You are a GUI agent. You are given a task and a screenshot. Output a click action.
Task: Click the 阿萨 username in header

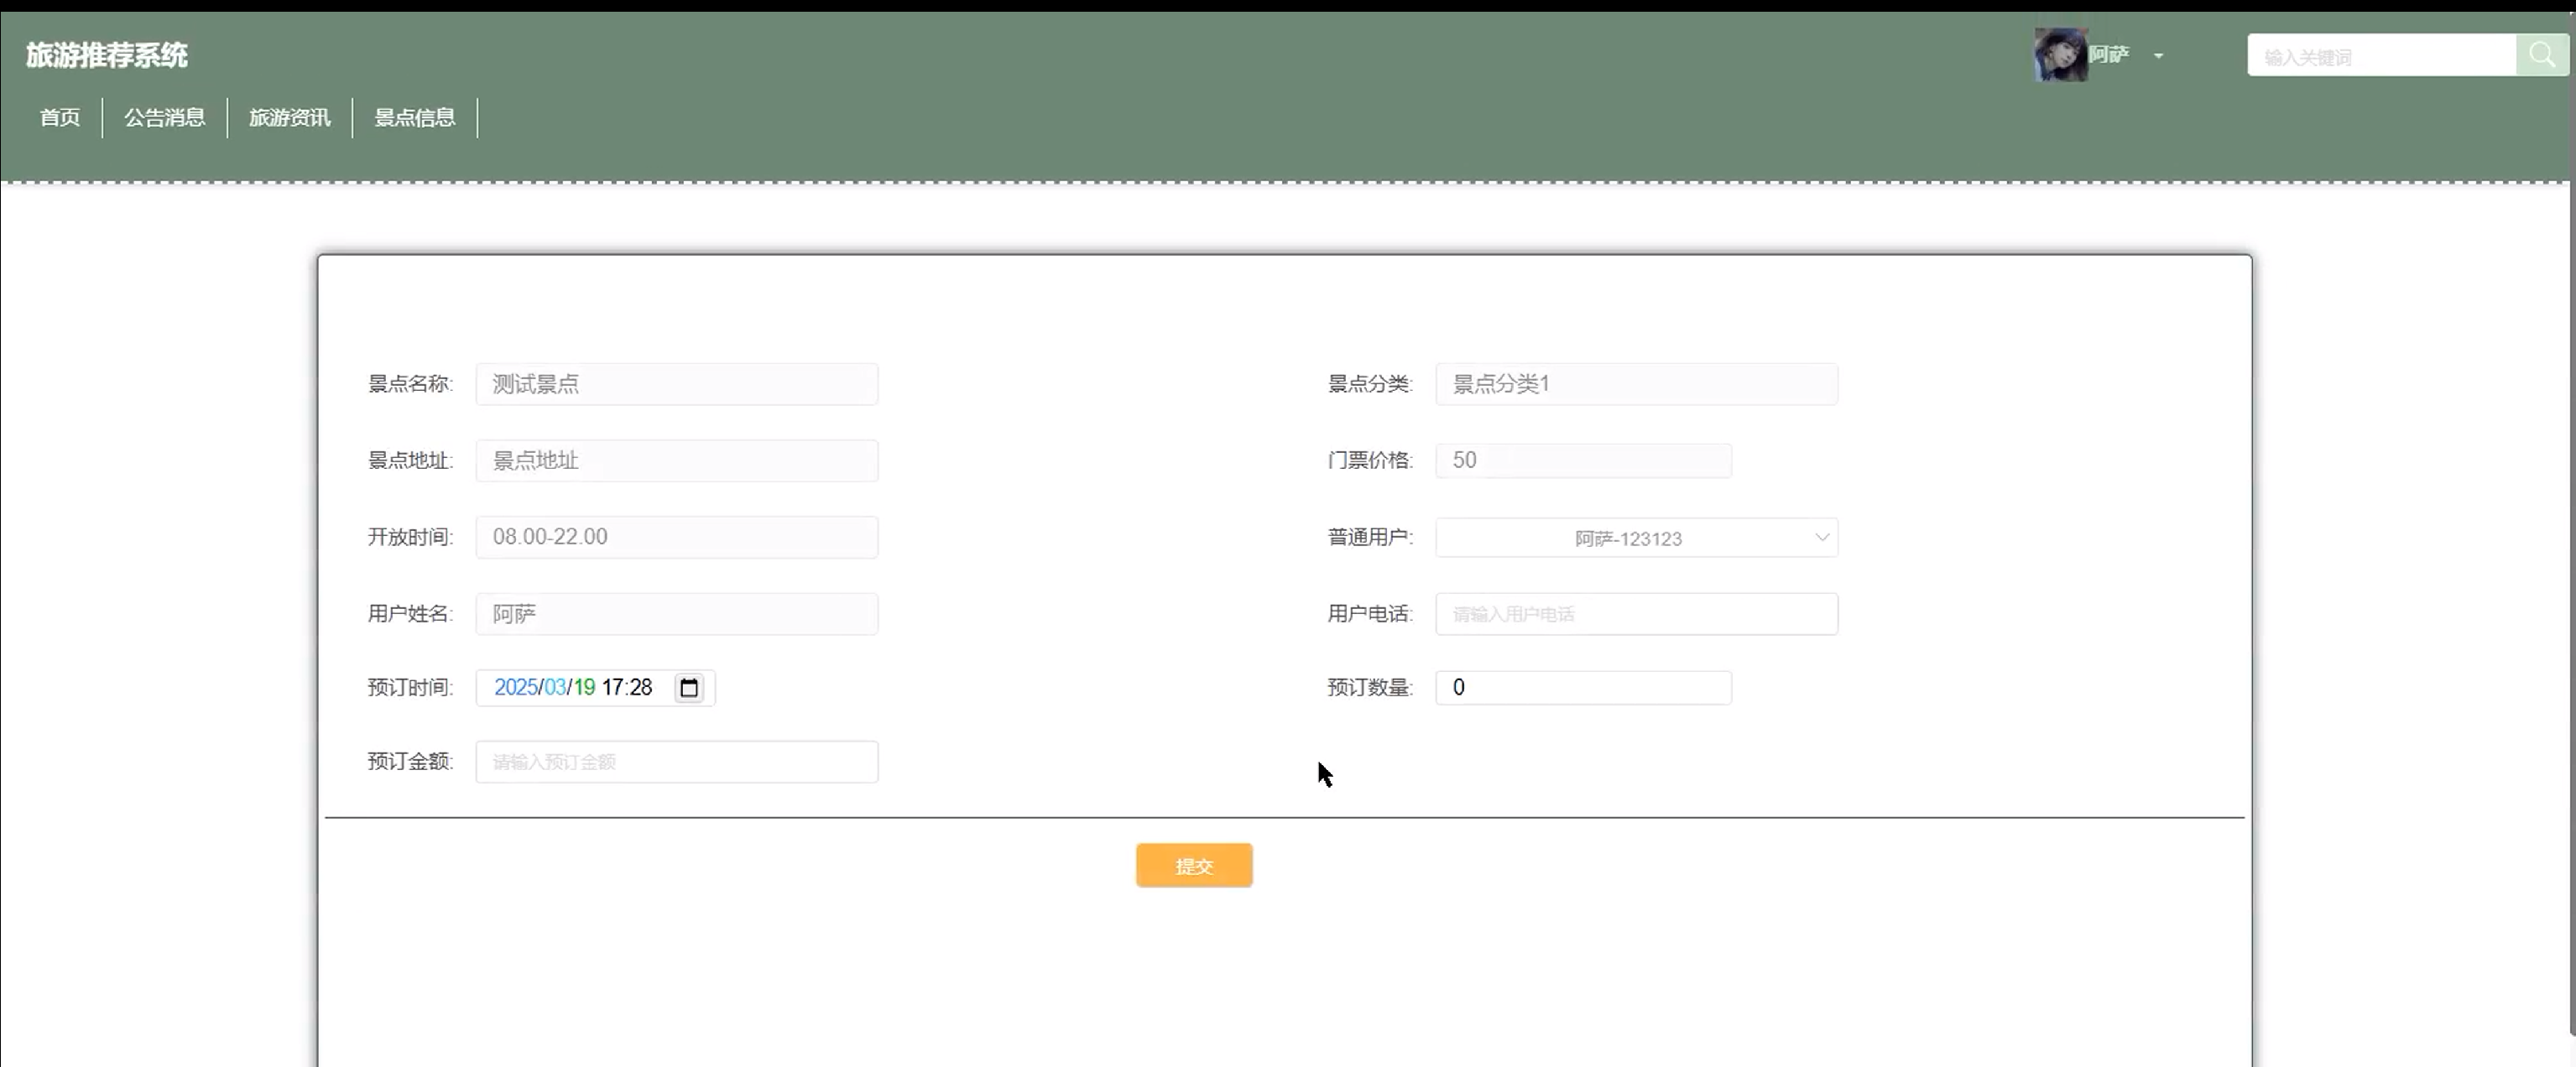click(2109, 54)
